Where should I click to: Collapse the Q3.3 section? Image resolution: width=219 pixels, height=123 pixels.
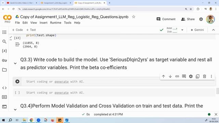point(15,64)
